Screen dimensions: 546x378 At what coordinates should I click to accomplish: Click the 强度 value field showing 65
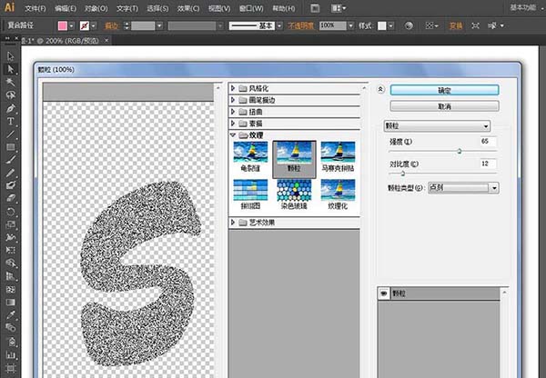pos(488,141)
